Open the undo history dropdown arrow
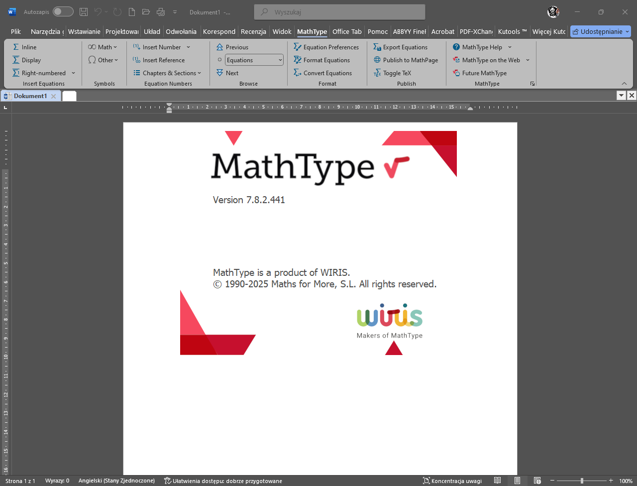 click(106, 12)
